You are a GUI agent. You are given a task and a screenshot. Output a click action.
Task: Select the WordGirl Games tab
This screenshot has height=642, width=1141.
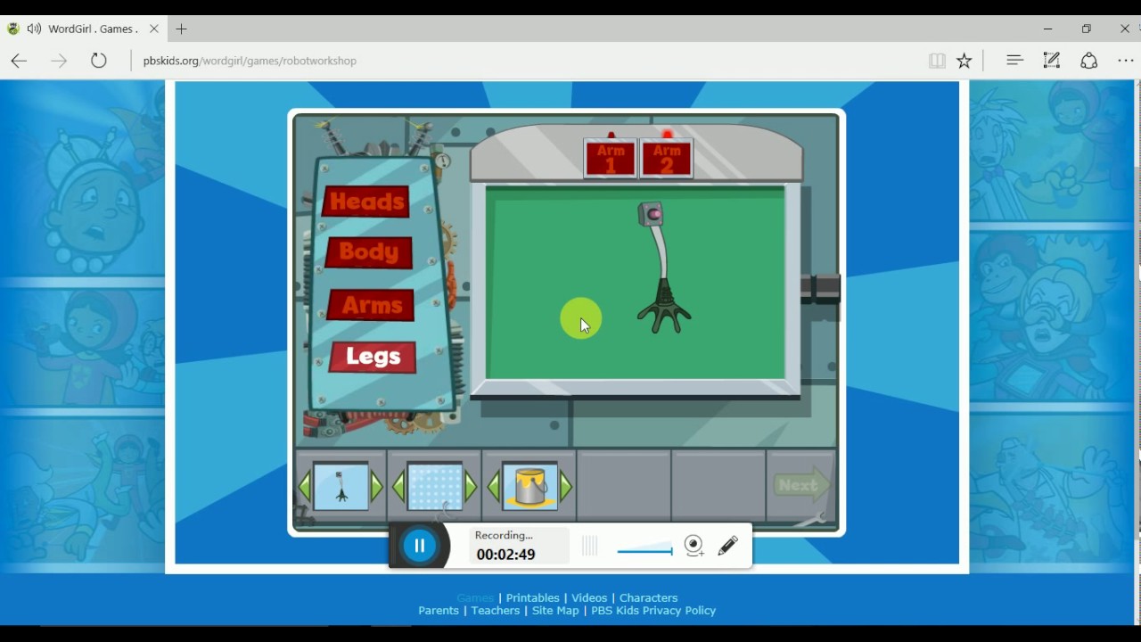pos(84,29)
